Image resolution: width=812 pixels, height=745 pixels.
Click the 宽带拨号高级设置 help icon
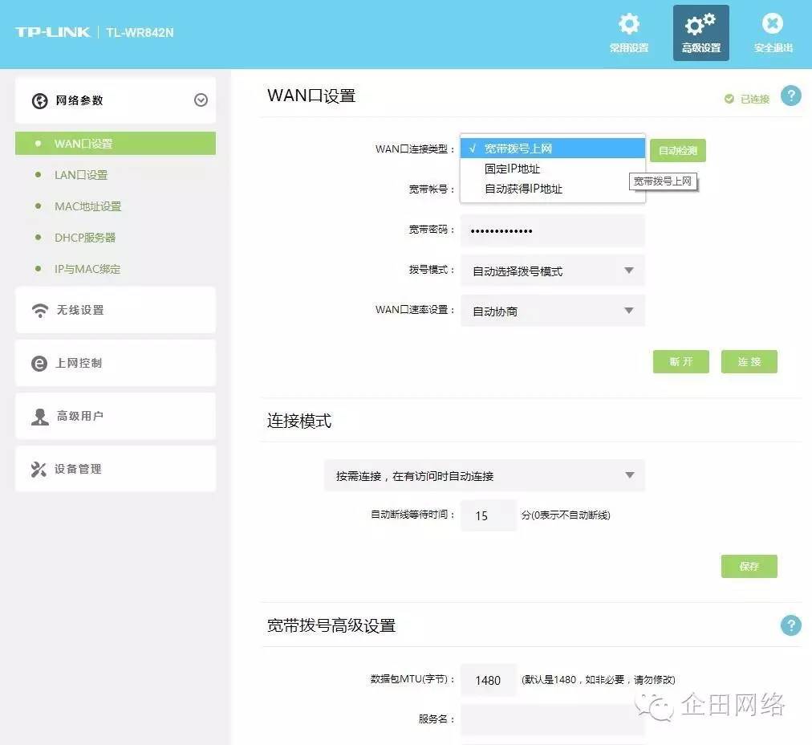point(791,625)
